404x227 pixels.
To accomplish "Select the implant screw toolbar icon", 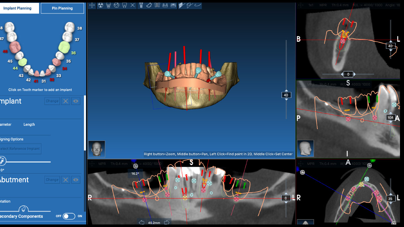I will point(141,5).
